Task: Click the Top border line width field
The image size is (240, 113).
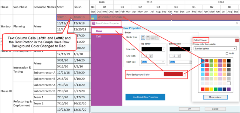Action: pyautogui.click(x=145, y=56)
